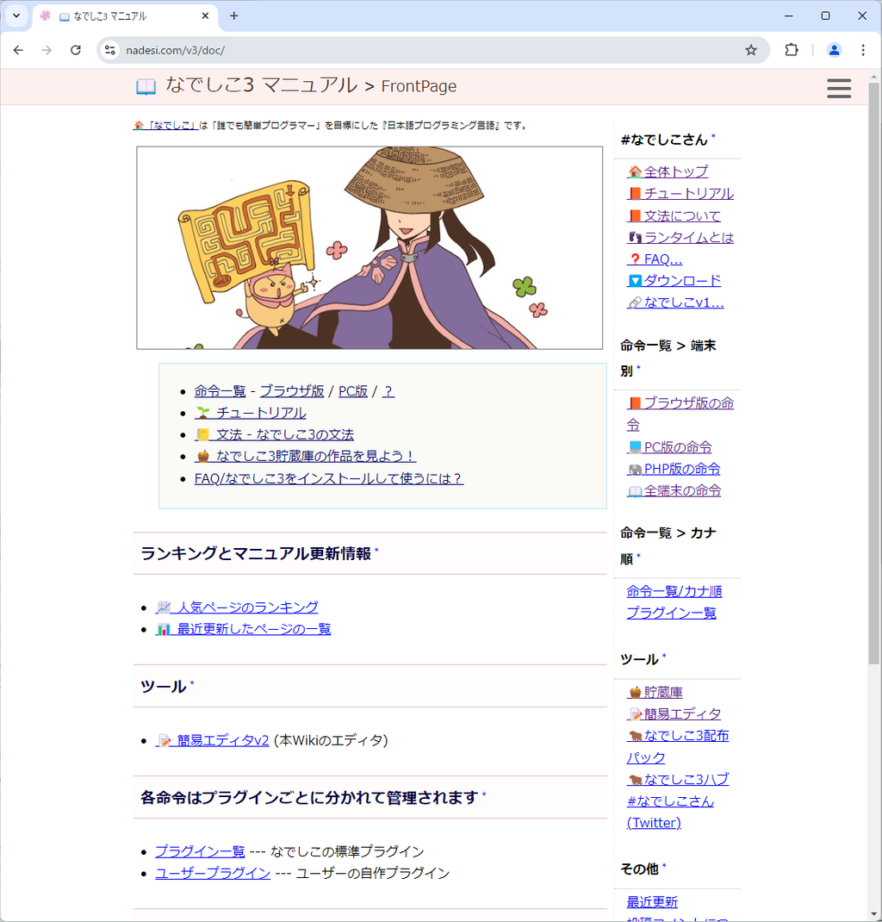This screenshot has width=882, height=922.
Task: Open the Chrome extensions puzzle icon
Action: click(x=792, y=50)
